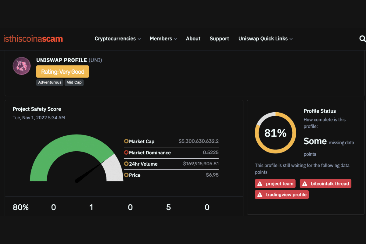Click the Project Safety Score heading

(37, 109)
